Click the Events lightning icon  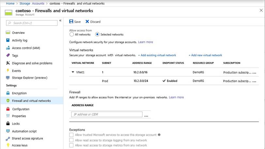coord(8,71)
